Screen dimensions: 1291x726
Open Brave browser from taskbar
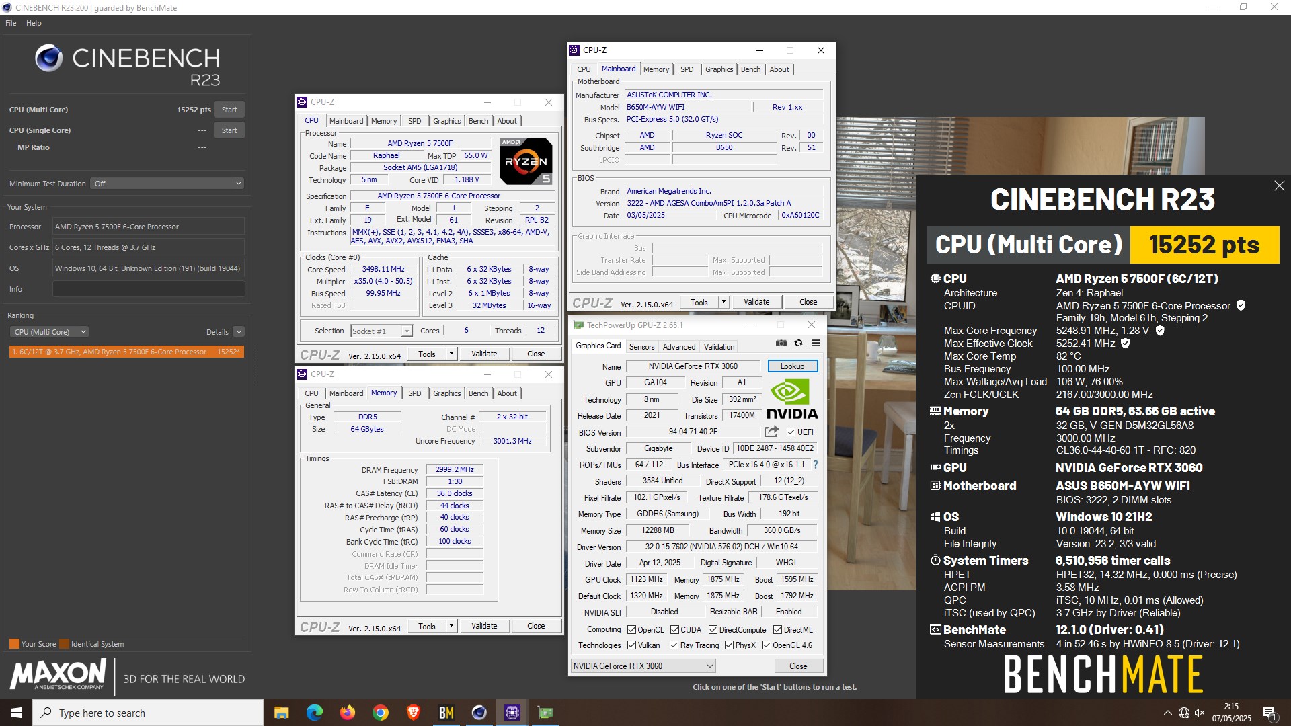(414, 713)
